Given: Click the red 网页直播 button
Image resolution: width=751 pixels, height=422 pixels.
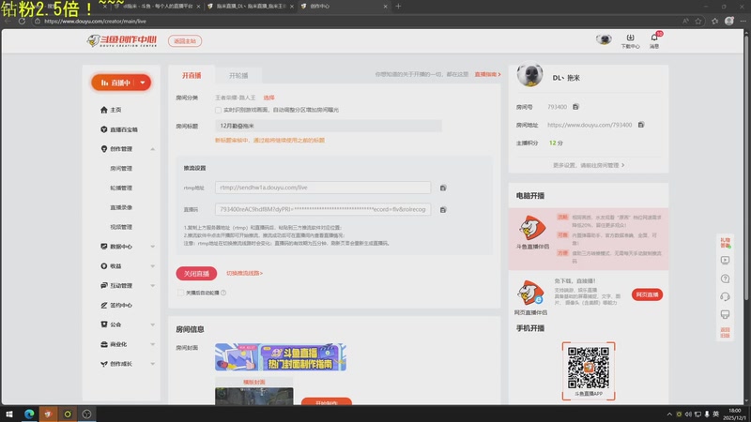Looking at the screenshot, I should tap(647, 294).
